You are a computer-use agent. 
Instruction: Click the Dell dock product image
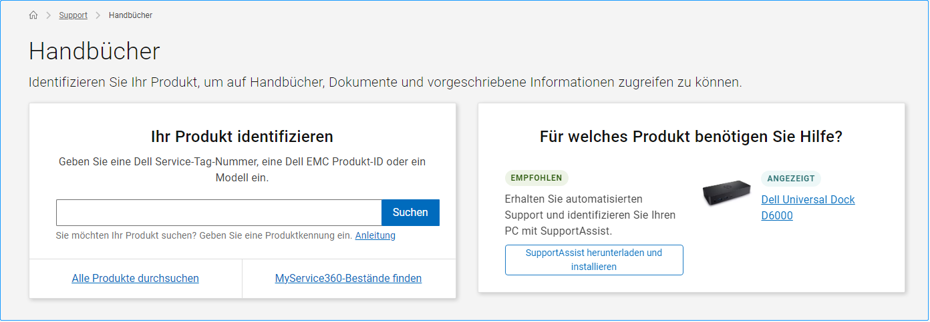point(726,193)
